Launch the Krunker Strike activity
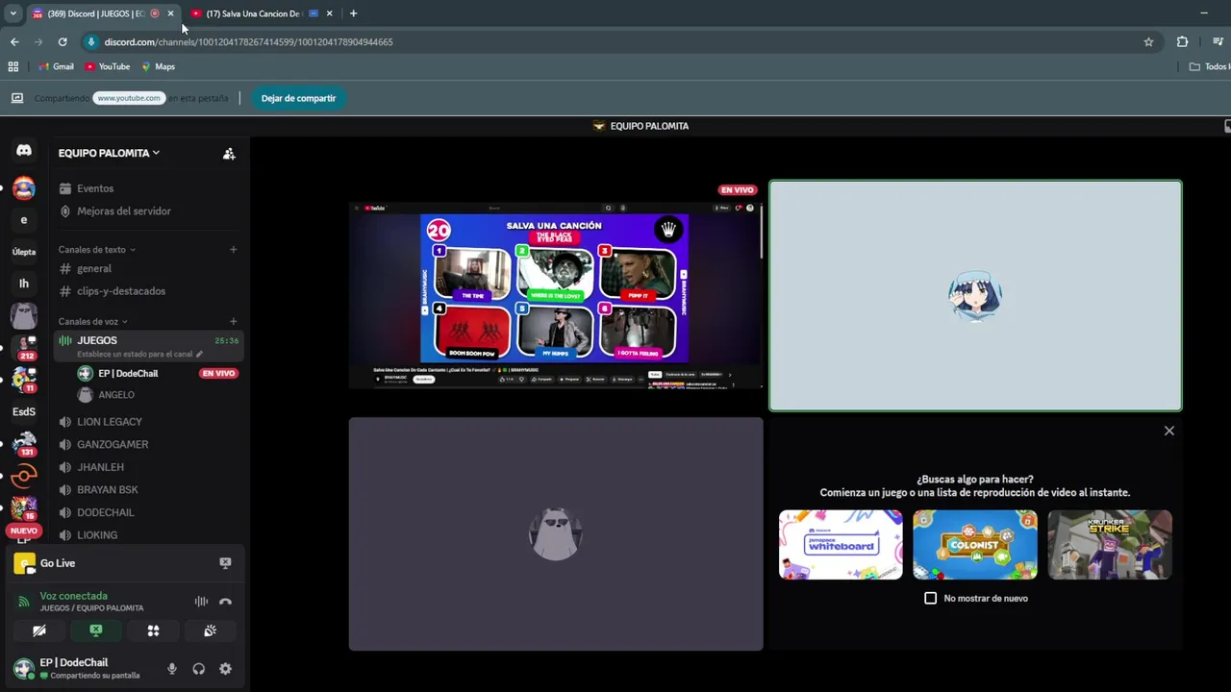 pos(1110,545)
